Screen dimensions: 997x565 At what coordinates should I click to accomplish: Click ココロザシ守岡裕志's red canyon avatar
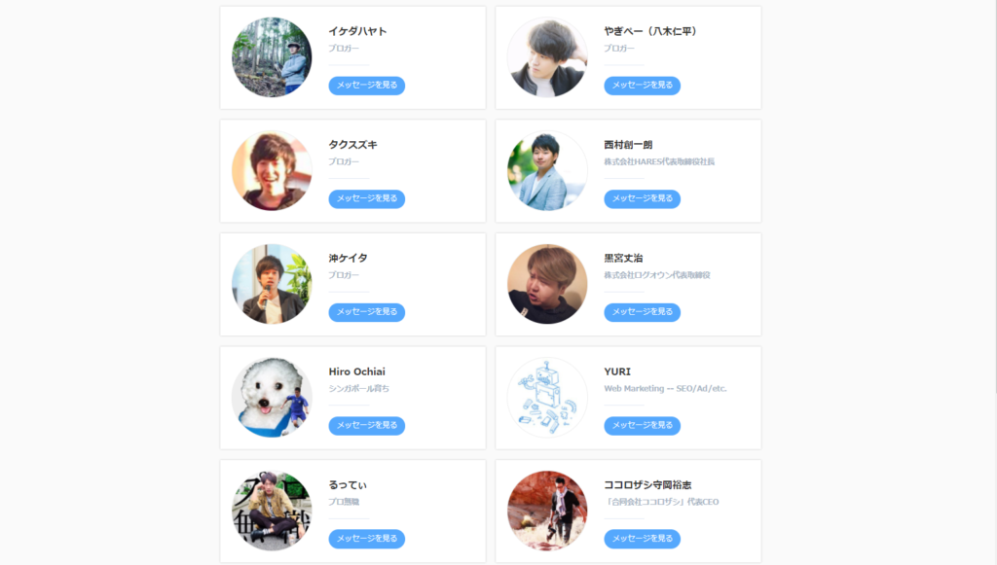(x=547, y=511)
